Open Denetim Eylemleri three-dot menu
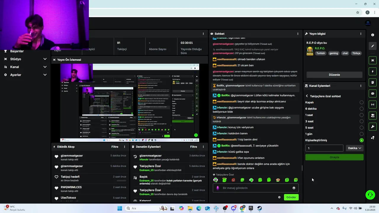Viewport: 379px width, 213px height. click(x=203, y=147)
